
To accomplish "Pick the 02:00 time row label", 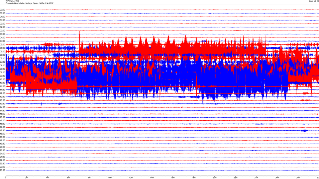I will coord(2,24).
